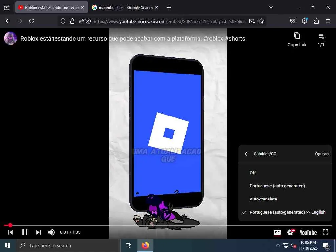
Task: Bookmark this page with the star
Action: (x=261, y=21)
